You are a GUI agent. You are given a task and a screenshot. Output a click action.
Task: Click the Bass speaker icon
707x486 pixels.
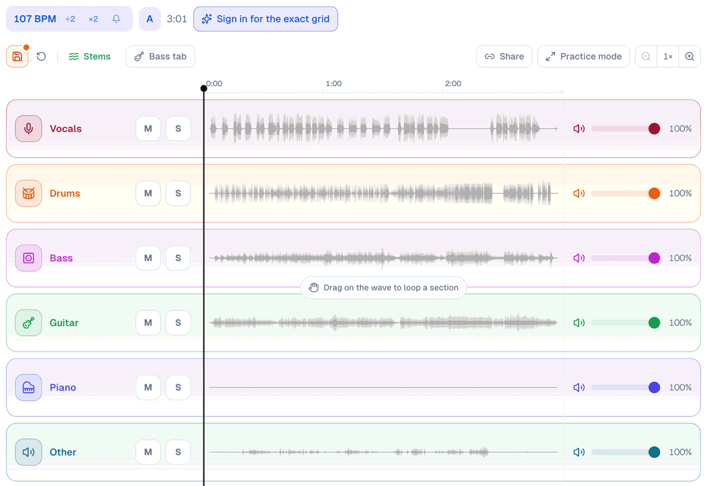click(x=28, y=258)
